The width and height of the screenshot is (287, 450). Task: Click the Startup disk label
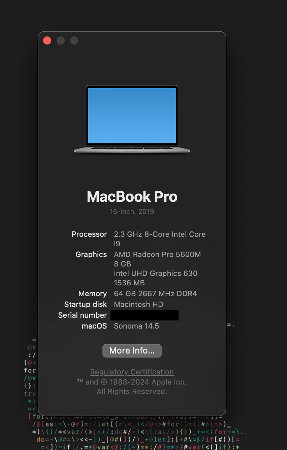(x=86, y=304)
